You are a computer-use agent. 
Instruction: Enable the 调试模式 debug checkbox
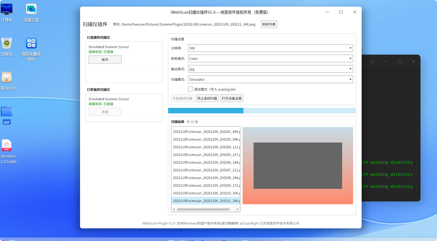[191, 89]
